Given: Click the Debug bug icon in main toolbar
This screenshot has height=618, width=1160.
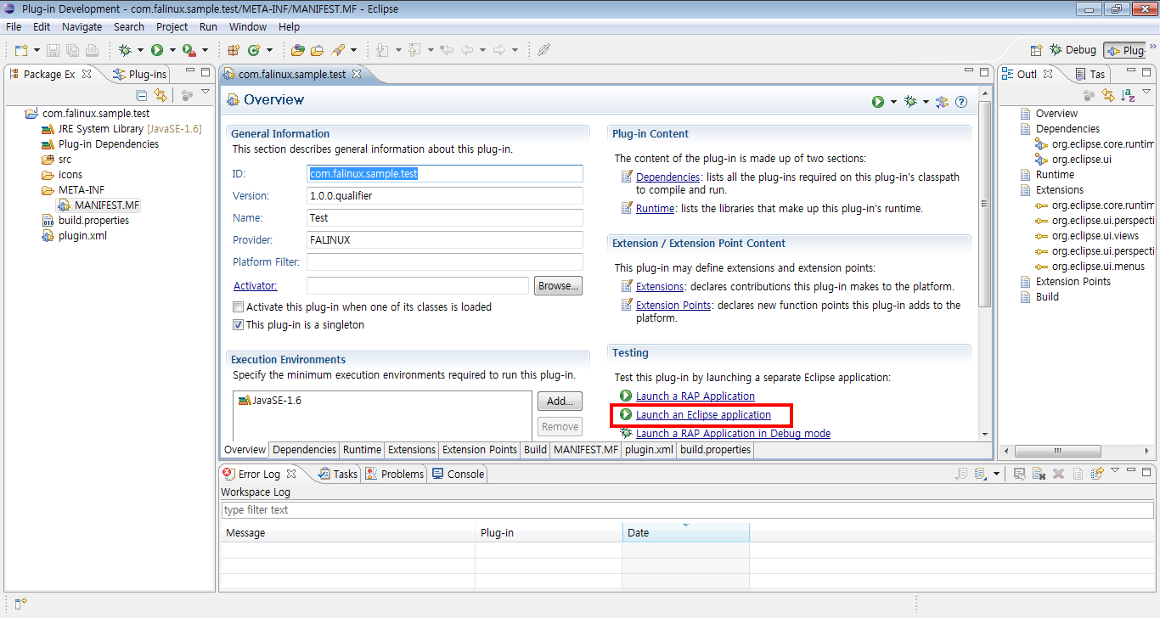Looking at the screenshot, I should (x=125, y=50).
